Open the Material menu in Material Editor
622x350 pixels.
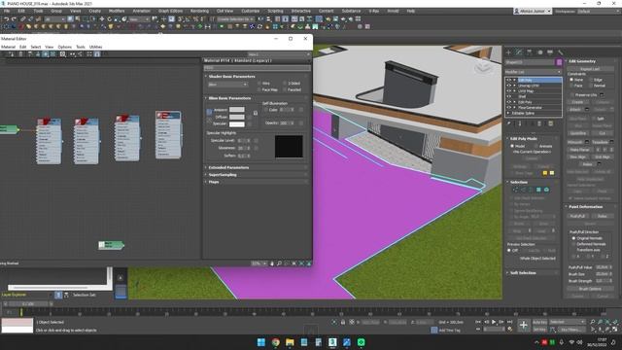pos(8,47)
